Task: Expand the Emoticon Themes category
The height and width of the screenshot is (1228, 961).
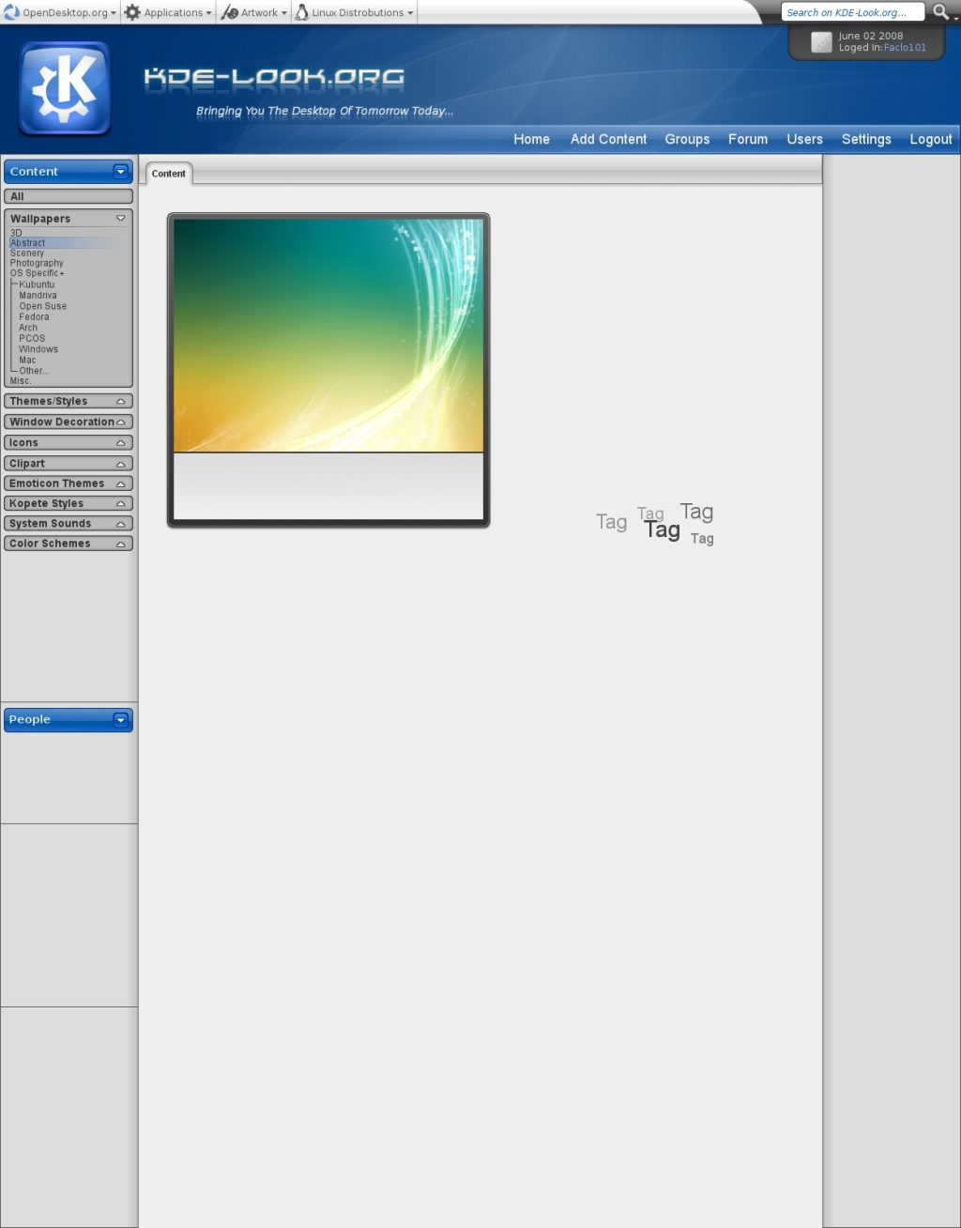Action: click(69, 484)
